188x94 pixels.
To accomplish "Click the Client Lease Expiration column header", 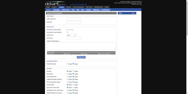I will [107, 54].
